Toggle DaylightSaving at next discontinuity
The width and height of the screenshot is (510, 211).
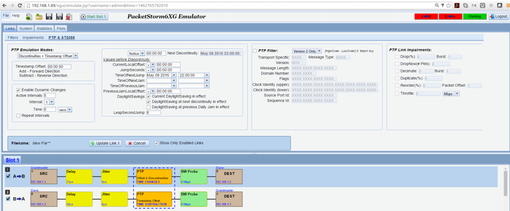149,102
